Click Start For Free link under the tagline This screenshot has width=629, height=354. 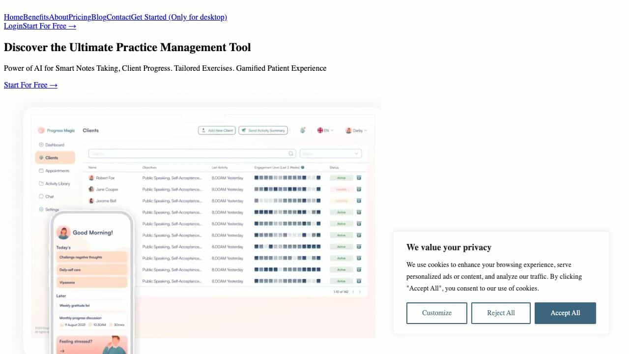(x=30, y=85)
